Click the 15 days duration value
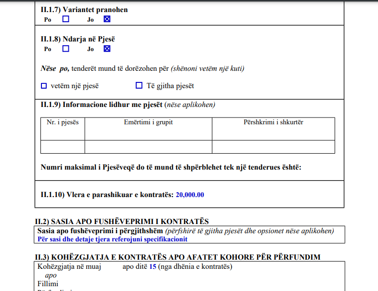 (153, 266)
